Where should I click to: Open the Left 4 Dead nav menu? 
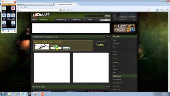(44, 20)
